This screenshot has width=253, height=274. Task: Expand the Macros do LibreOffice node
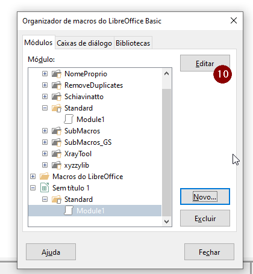click(x=33, y=177)
